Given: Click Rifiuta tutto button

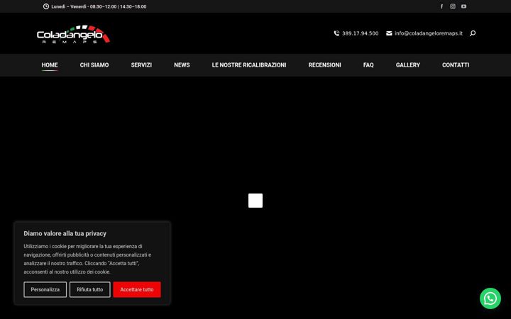Looking at the screenshot, I should [90, 289].
